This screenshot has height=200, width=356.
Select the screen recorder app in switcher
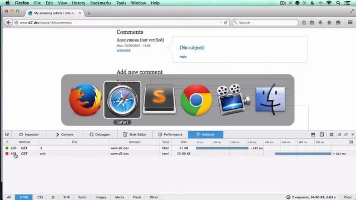(233, 99)
